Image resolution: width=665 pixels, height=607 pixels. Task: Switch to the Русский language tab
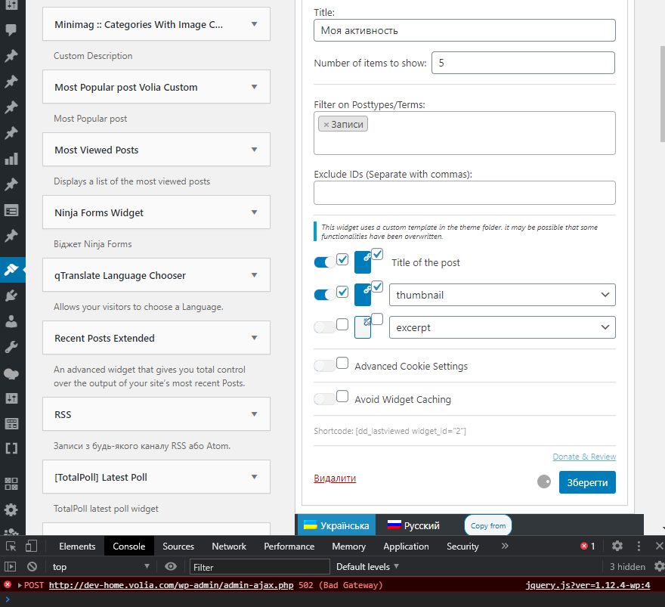tap(413, 525)
